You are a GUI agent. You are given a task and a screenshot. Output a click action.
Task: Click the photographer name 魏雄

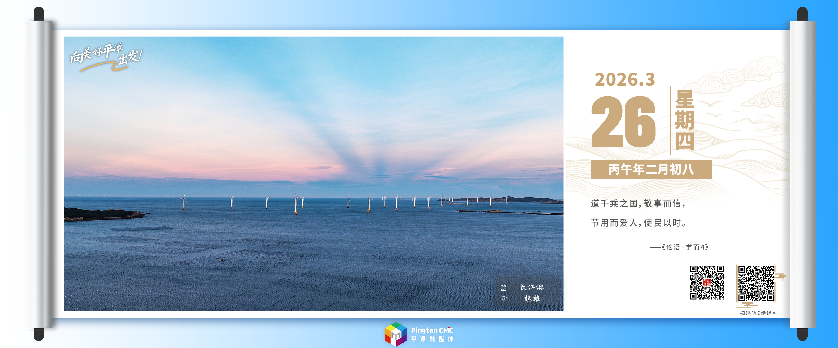[x=532, y=299]
